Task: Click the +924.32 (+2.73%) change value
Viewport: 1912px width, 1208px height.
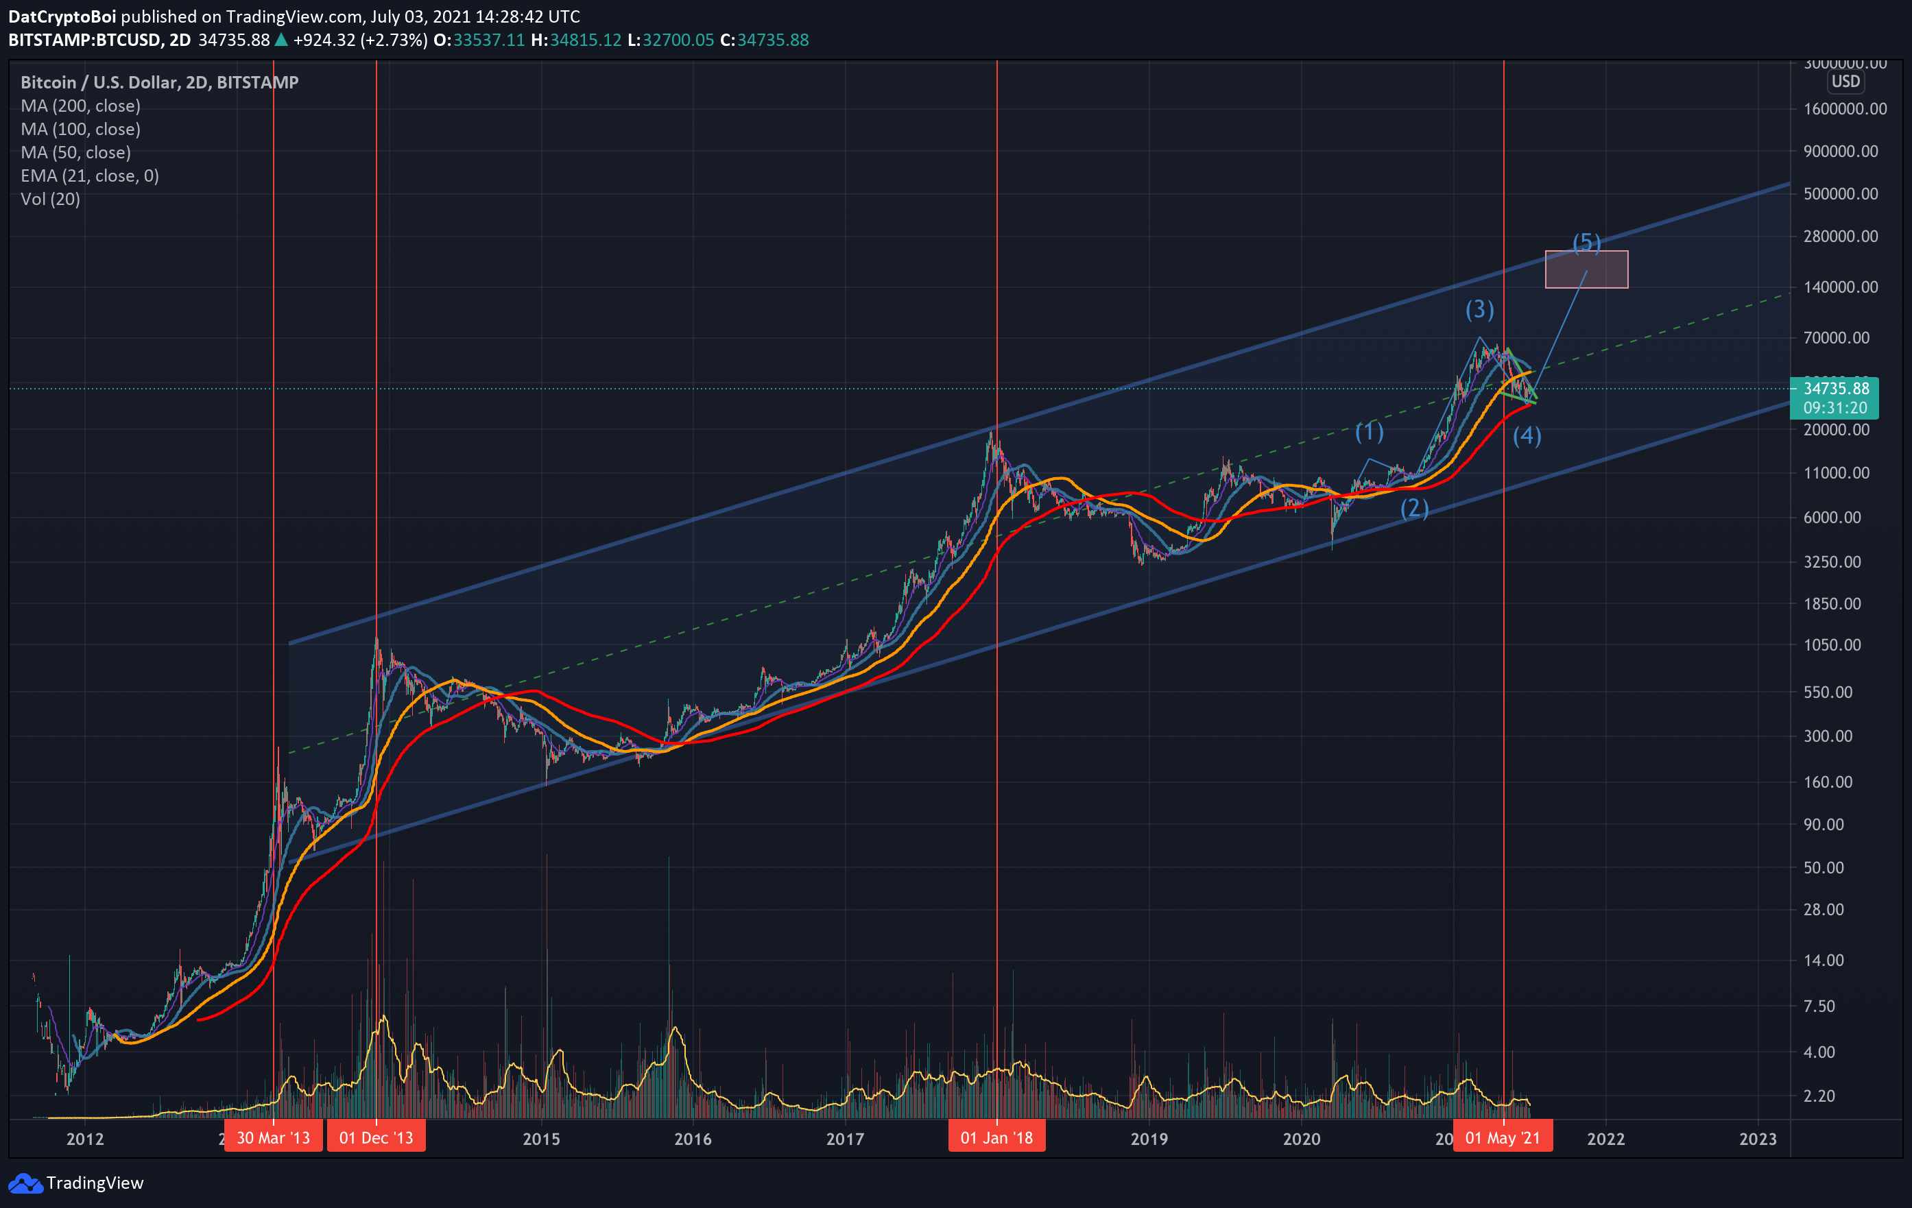Action: pyautogui.click(x=359, y=40)
